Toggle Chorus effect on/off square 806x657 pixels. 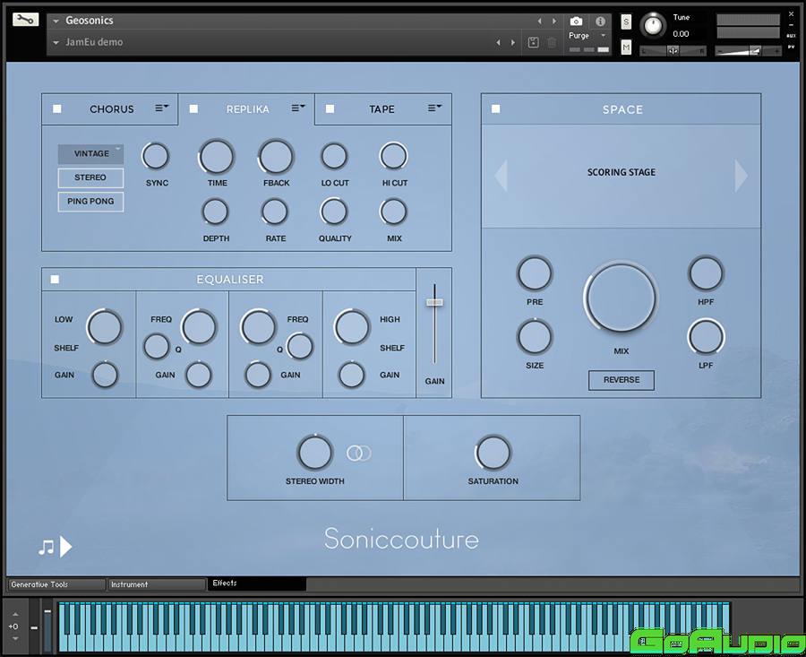(x=57, y=108)
